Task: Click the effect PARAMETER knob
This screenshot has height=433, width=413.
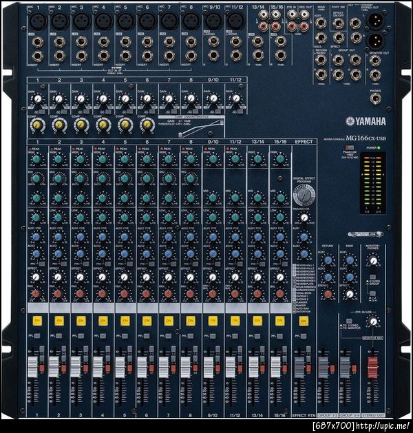Action: pos(304,218)
